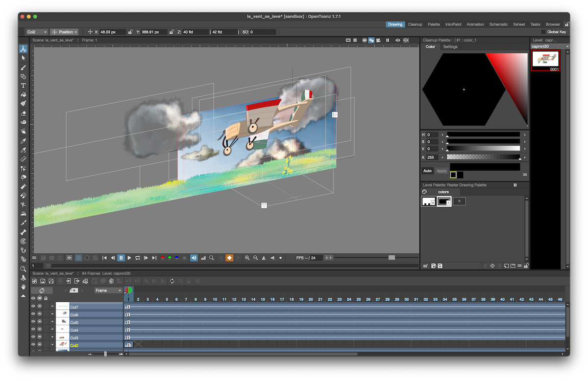
Task: Hide Col7 with its preview eye toggle
Action: click(x=33, y=307)
